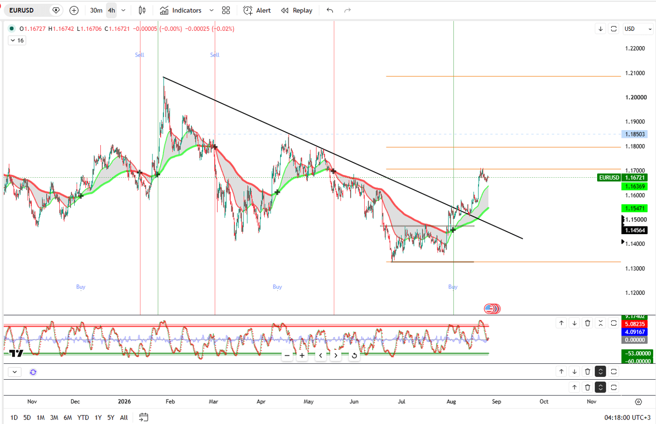The width and height of the screenshot is (656, 424).
Task: Click the 1.14564 black price label
Action: click(x=635, y=230)
